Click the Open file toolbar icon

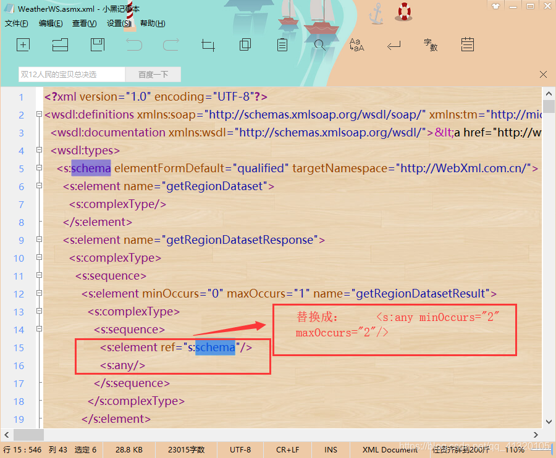click(x=60, y=45)
